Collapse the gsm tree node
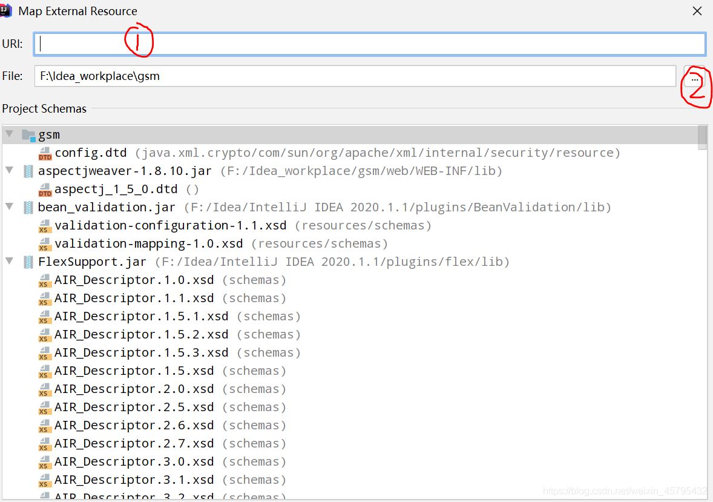The width and height of the screenshot is (713, 502). pos(8,134)
